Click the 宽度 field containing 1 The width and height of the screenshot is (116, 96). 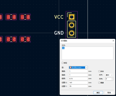[78, 71]
